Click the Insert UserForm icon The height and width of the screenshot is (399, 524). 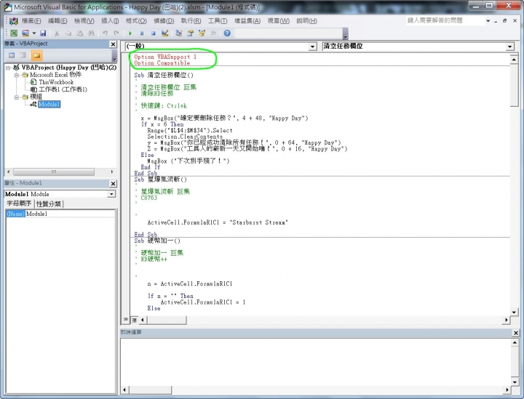pos(25,33)
